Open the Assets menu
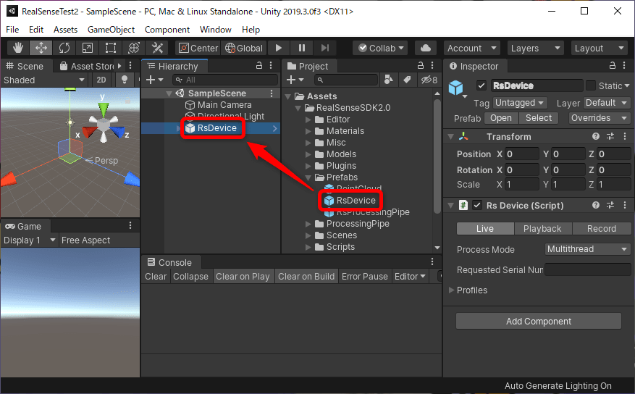The image size is (635, 394). 65,30
